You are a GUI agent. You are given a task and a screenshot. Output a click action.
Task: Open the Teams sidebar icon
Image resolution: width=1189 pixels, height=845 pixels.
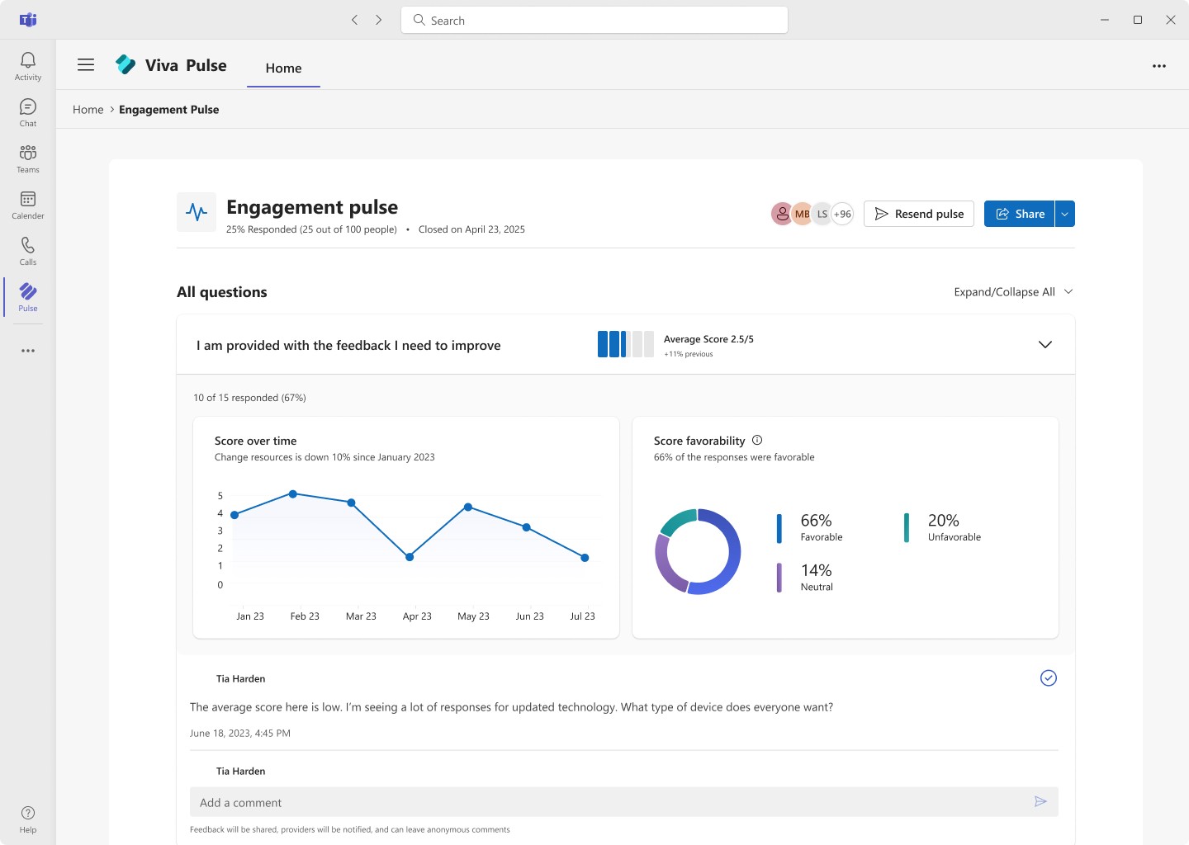click(28, 159)
